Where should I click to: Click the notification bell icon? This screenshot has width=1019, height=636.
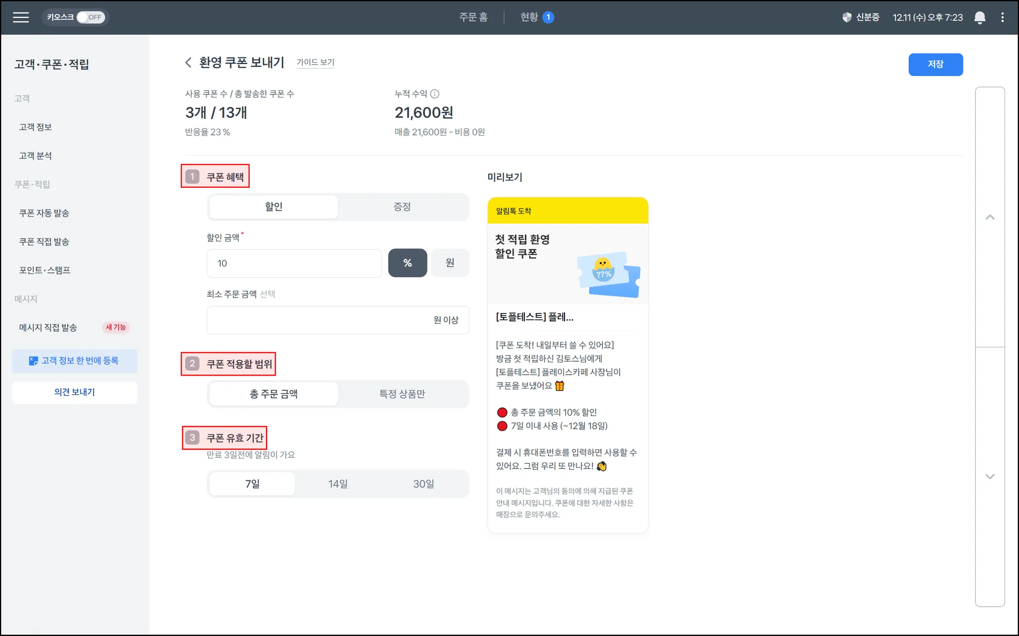979,17
